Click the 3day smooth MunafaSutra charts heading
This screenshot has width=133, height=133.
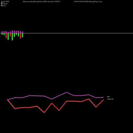click(x=41, y=2)
